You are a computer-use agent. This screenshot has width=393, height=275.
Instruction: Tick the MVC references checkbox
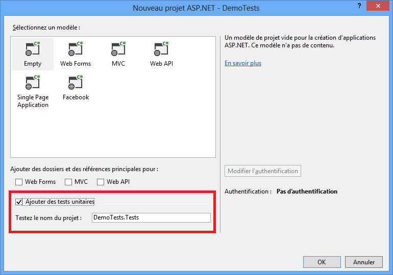click(68, 182)
